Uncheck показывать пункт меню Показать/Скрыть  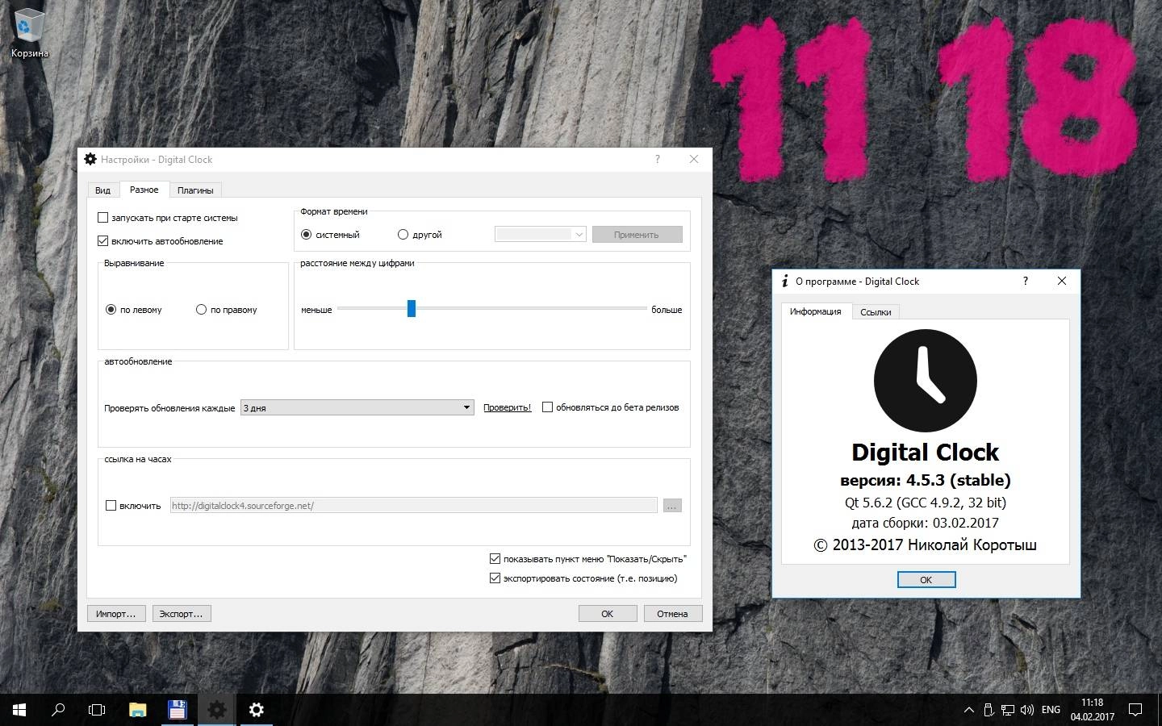pyautogui.click(x=588, y=559)
